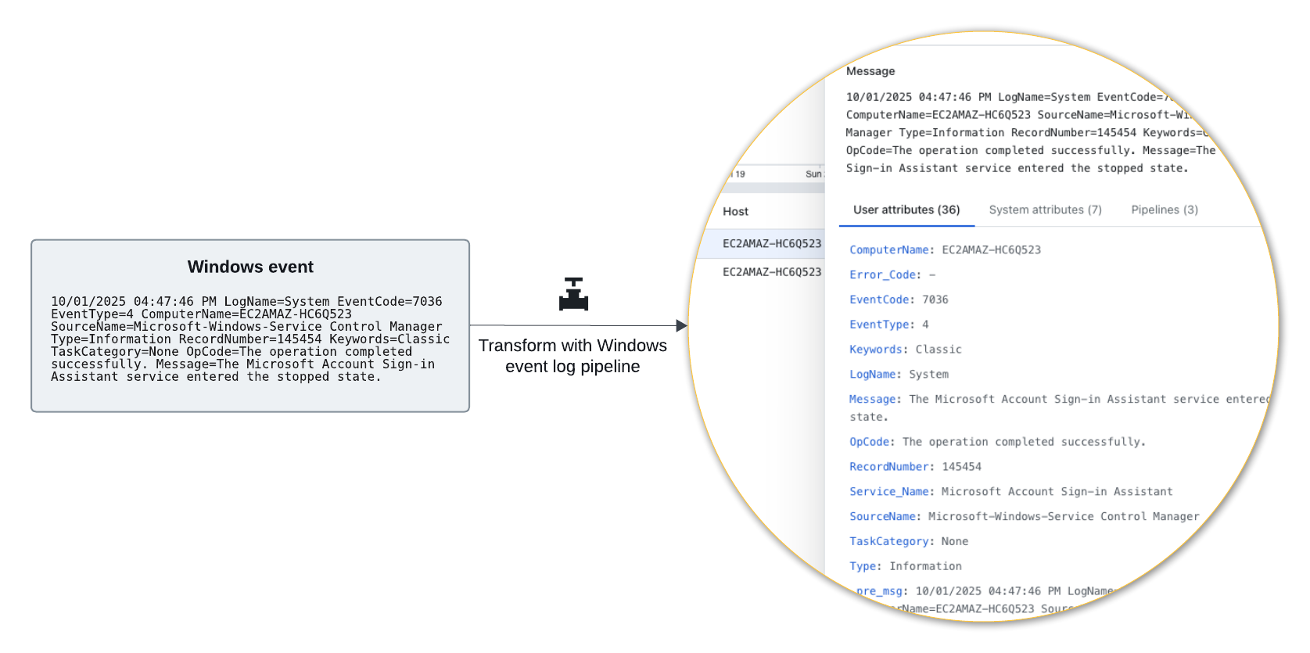Image resolution: width=1310 pixels, height=653 pixels.
Task: Click the SourceName attribute key
Action: click(882, 517)
